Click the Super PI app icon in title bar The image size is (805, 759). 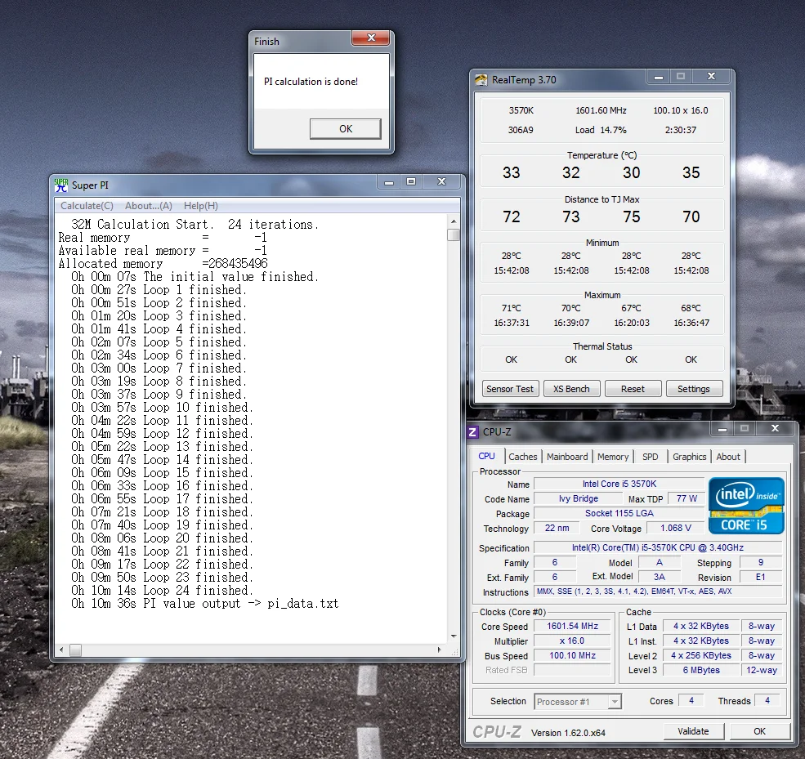(x=61, y=185)
